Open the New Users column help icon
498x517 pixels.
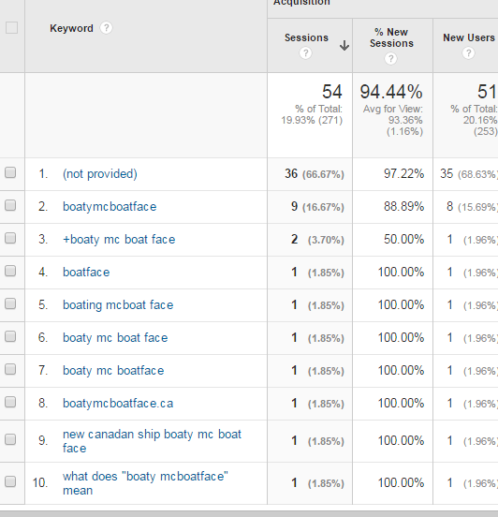468,53
